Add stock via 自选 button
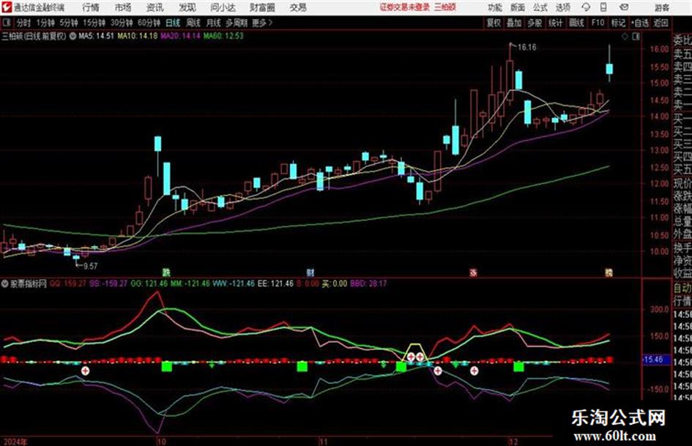This screenshot has height=446, width=692. click(640, 23)
